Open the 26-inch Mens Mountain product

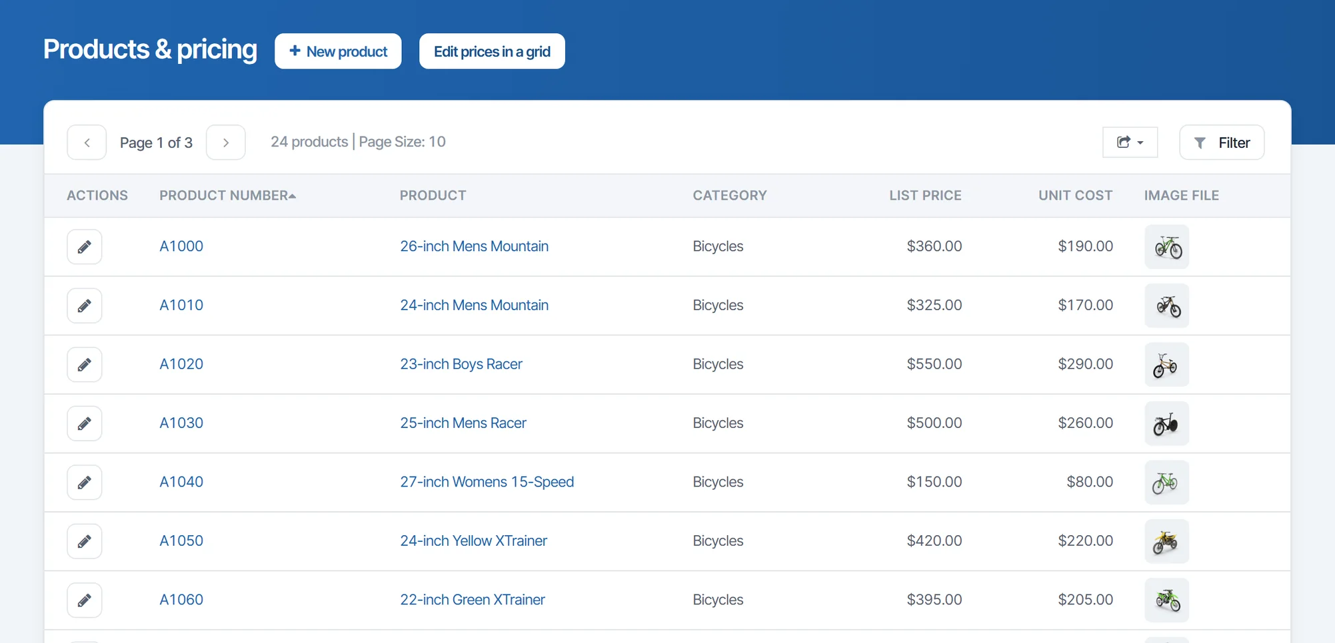click(475, 246)
